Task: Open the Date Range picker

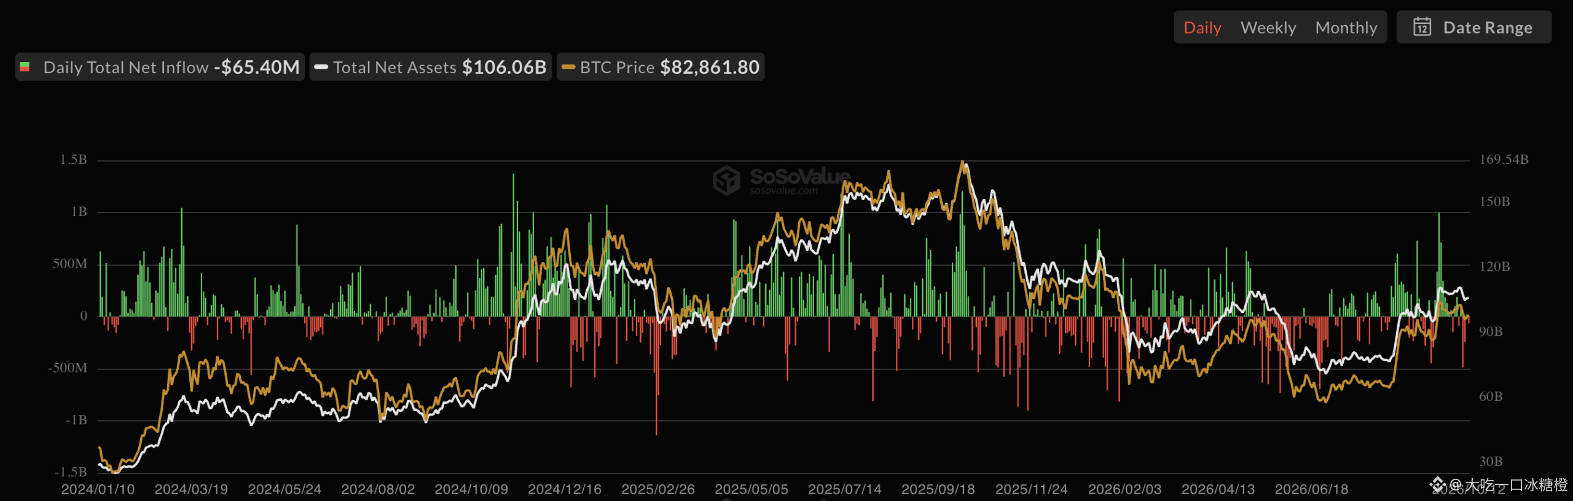Action: coord(1474,27)
